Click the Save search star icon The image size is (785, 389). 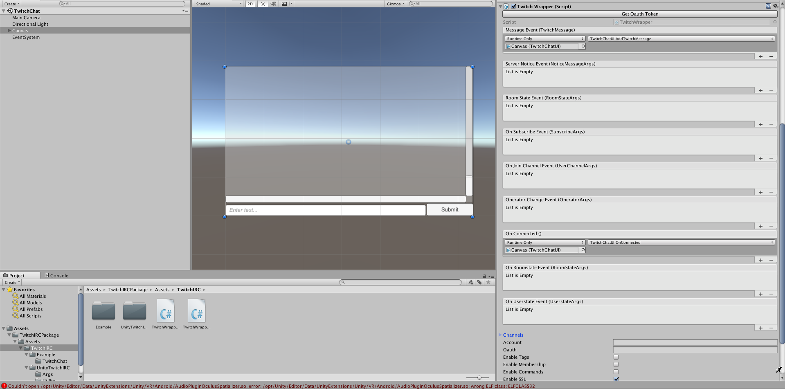pos(488,282)
